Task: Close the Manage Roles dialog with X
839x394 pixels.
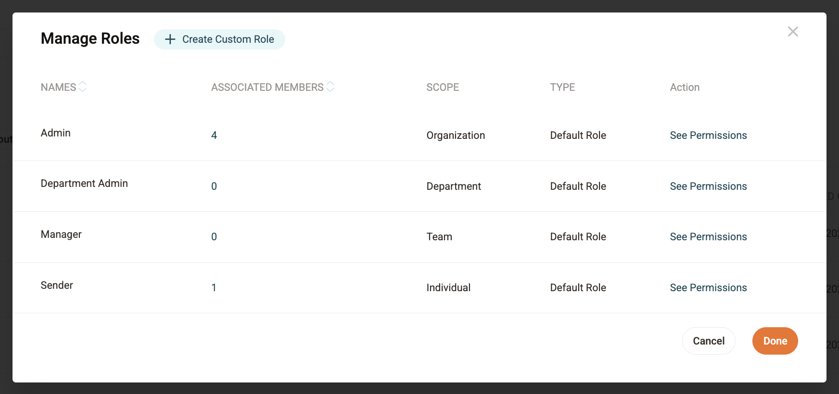Action: point(793,32)
